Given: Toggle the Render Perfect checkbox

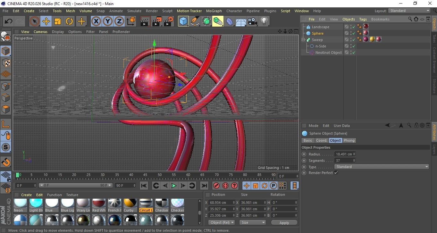Looking at the screenshot, I should click(336, 173).
